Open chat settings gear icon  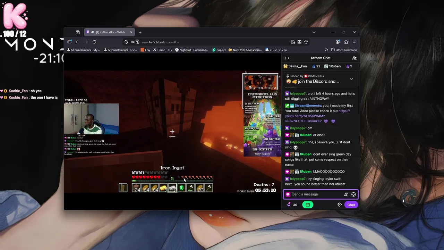[340, 205]
